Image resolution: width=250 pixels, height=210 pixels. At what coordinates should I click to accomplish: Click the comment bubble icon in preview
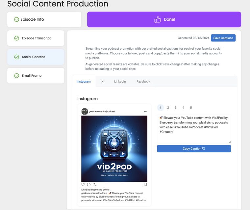[89, 185]
